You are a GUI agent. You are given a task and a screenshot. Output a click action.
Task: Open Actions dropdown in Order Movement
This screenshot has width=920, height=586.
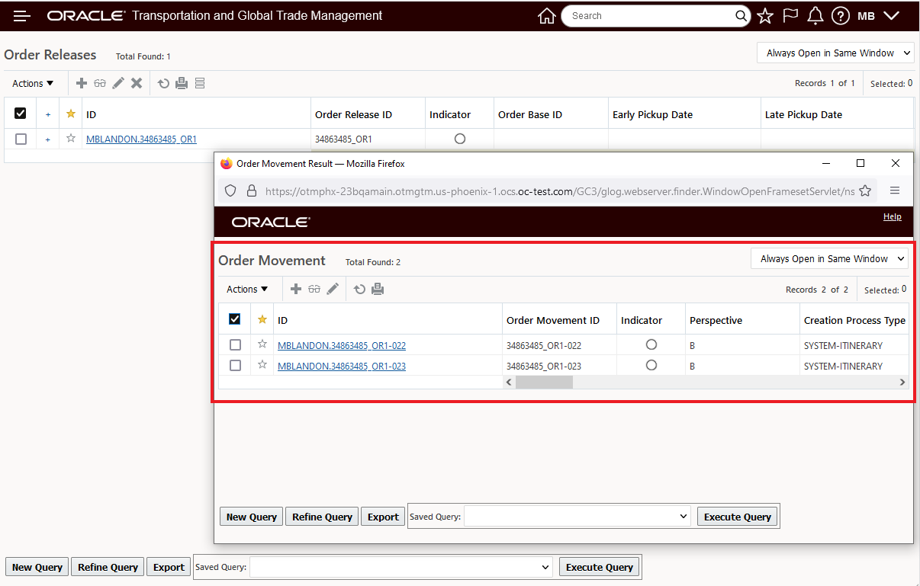click(247, 289)
